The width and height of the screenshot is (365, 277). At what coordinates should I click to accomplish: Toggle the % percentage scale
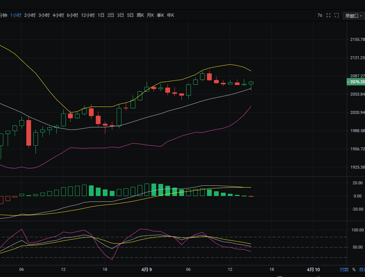click(x=354, y=270)
